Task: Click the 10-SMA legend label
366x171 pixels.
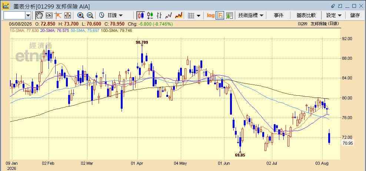Action: tap(24, 30)
